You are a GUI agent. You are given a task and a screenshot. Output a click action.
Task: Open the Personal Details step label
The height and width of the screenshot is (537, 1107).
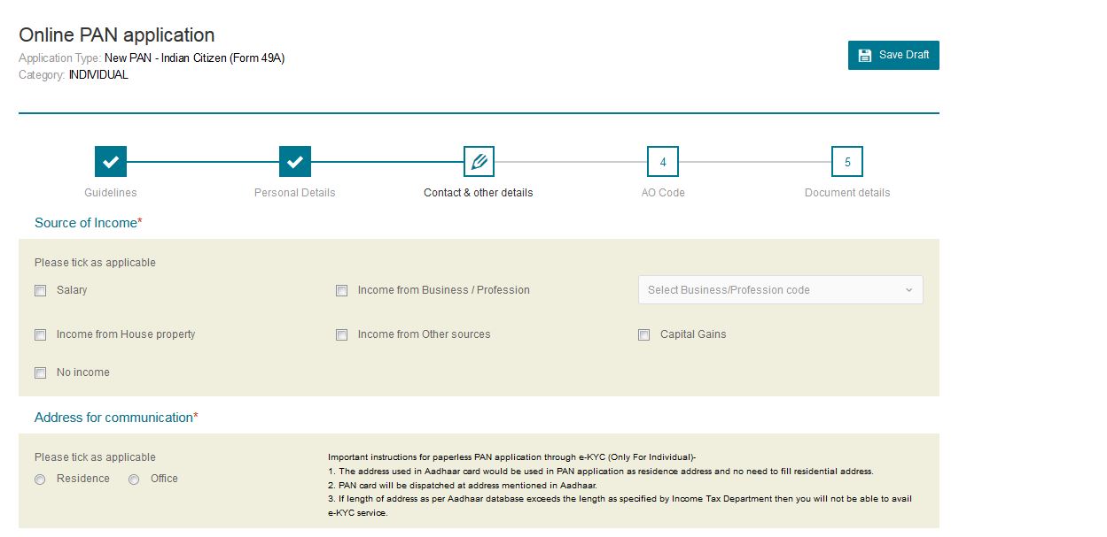(x=295, y=193)
